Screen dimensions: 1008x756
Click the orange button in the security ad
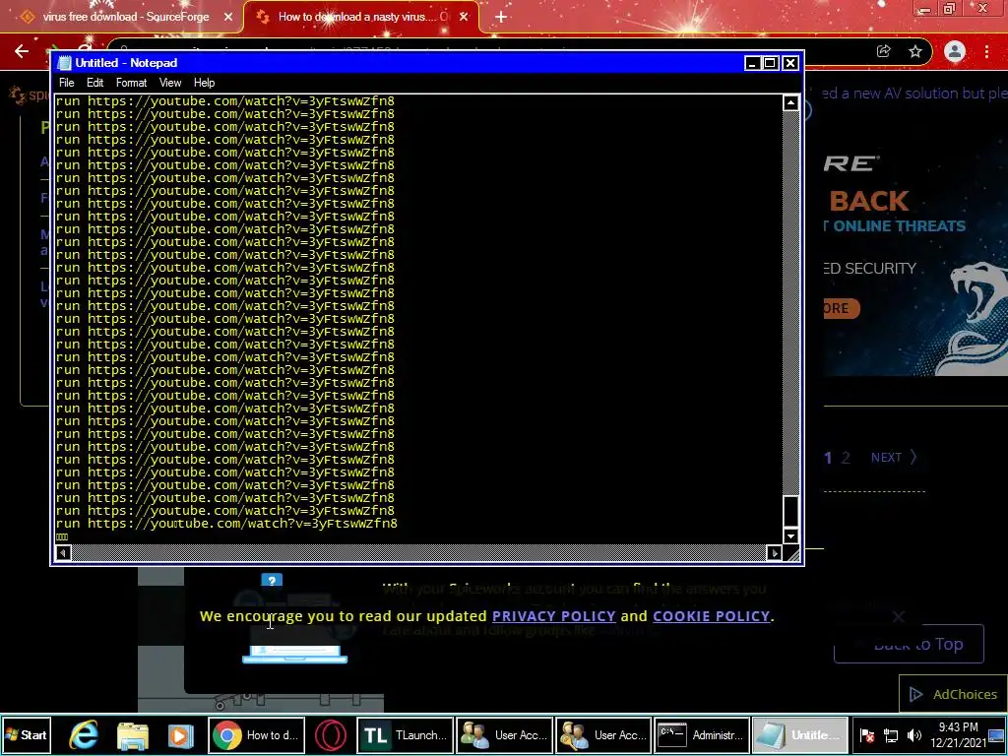click(841, 308)
